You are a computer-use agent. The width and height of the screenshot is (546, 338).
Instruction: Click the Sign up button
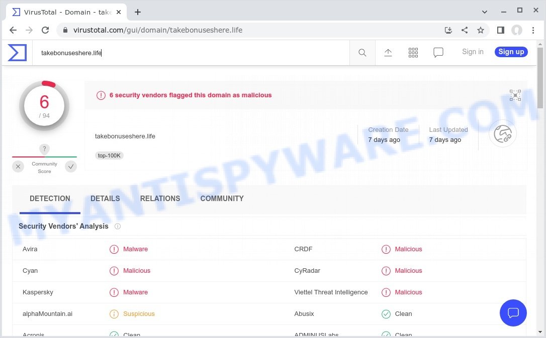(511, 52)
